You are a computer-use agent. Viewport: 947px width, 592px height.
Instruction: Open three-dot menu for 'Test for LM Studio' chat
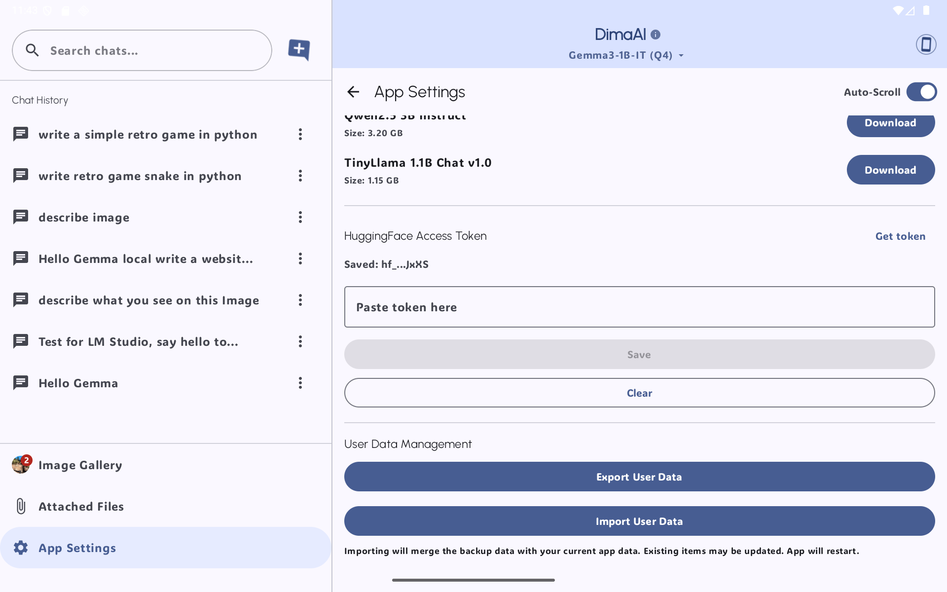tap(300, 341)
